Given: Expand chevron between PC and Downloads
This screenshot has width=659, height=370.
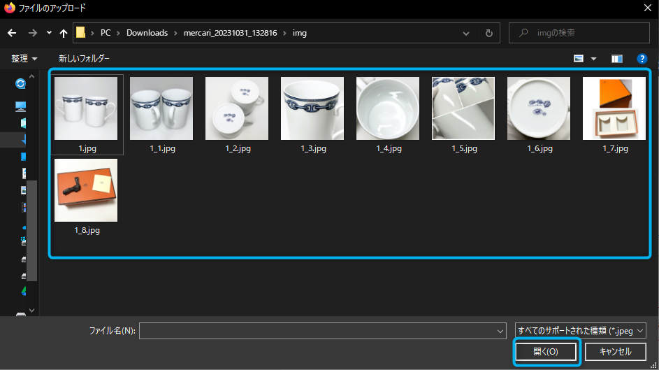Looking at the screenshot, I should (119, 33).
